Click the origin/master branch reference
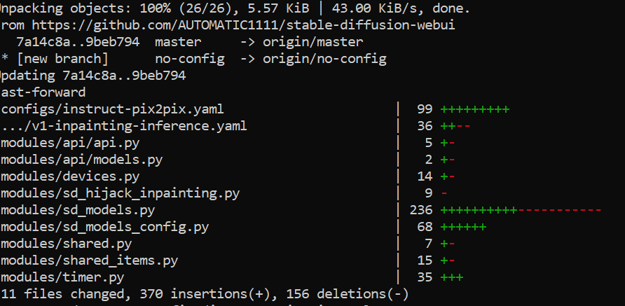Viewport: 625px width, 306px height. pos(313,42)
